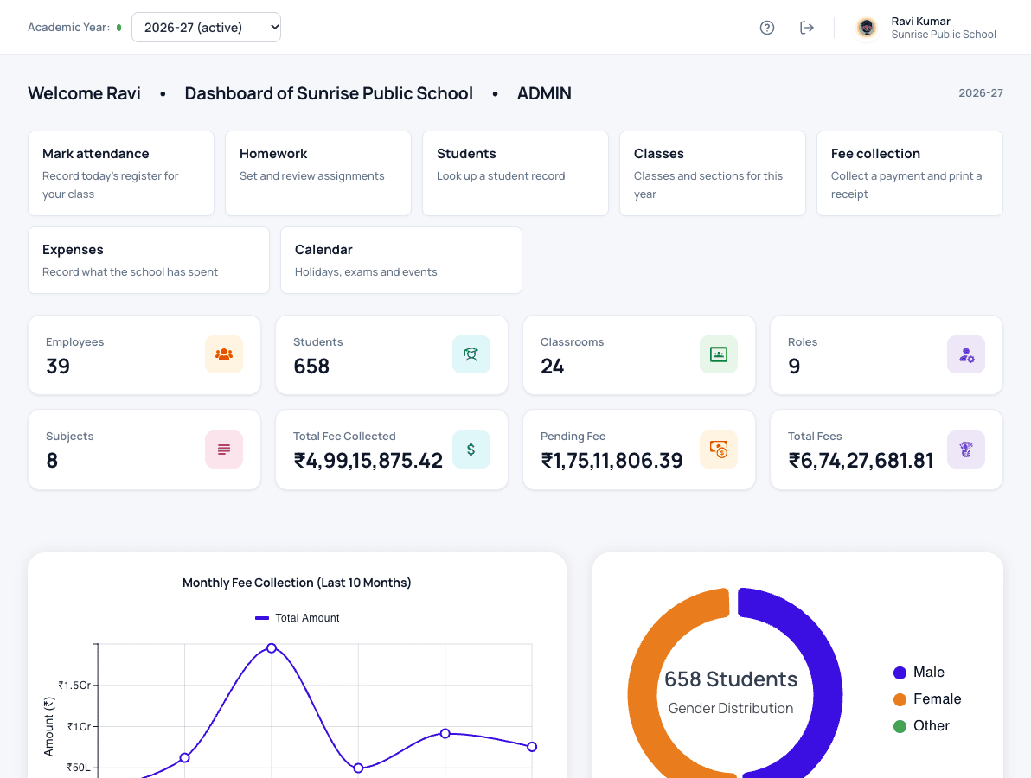The image size is (1031, 778).
Task: Open the Academic Year dropdown
Action: (207, 28)
